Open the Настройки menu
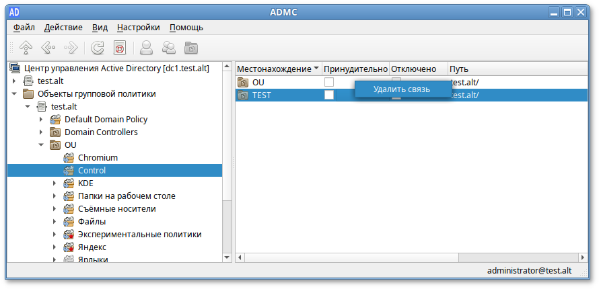Image resolution: width=599 pixels, height=289 pixels. (x=139, y=28)
